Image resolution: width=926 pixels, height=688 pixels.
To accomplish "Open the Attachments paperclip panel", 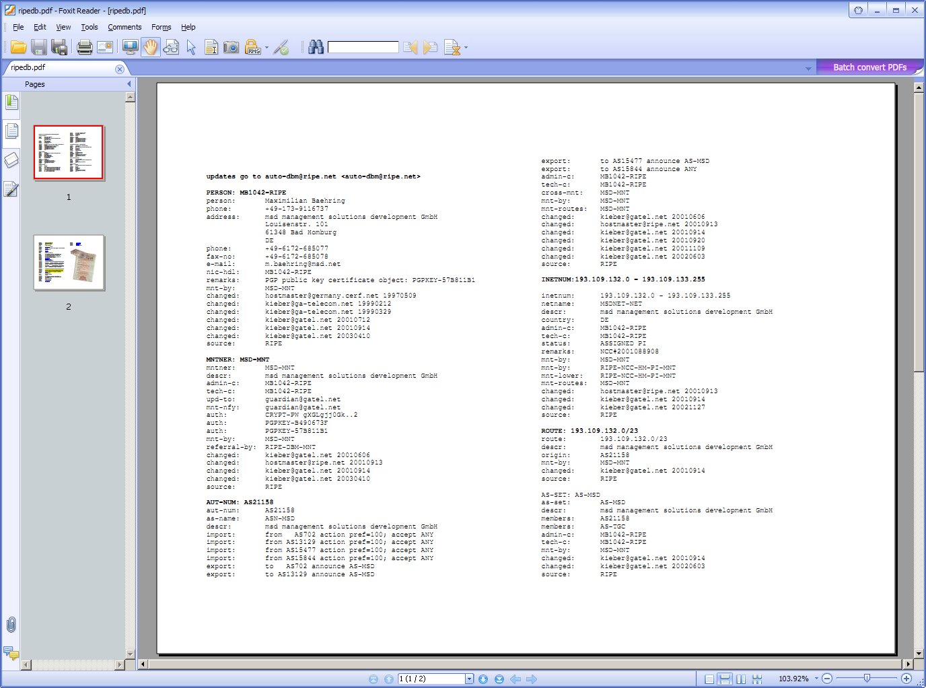I will tap(11, 624).
